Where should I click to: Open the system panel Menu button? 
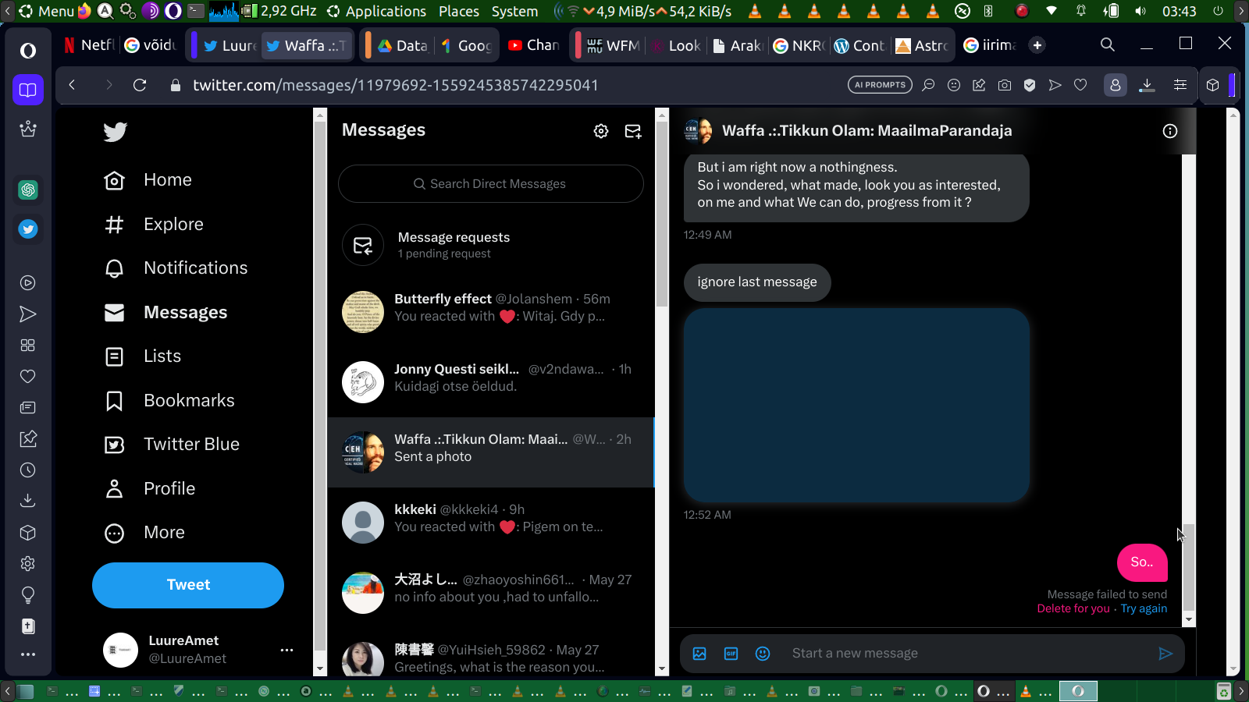point(47,11)
